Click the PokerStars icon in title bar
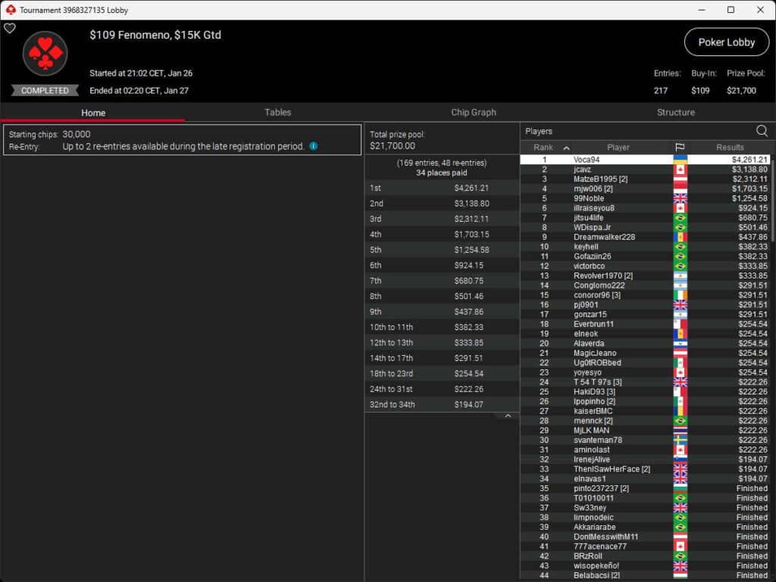This screenshot has height=582, width=776. tap(10, 10)
